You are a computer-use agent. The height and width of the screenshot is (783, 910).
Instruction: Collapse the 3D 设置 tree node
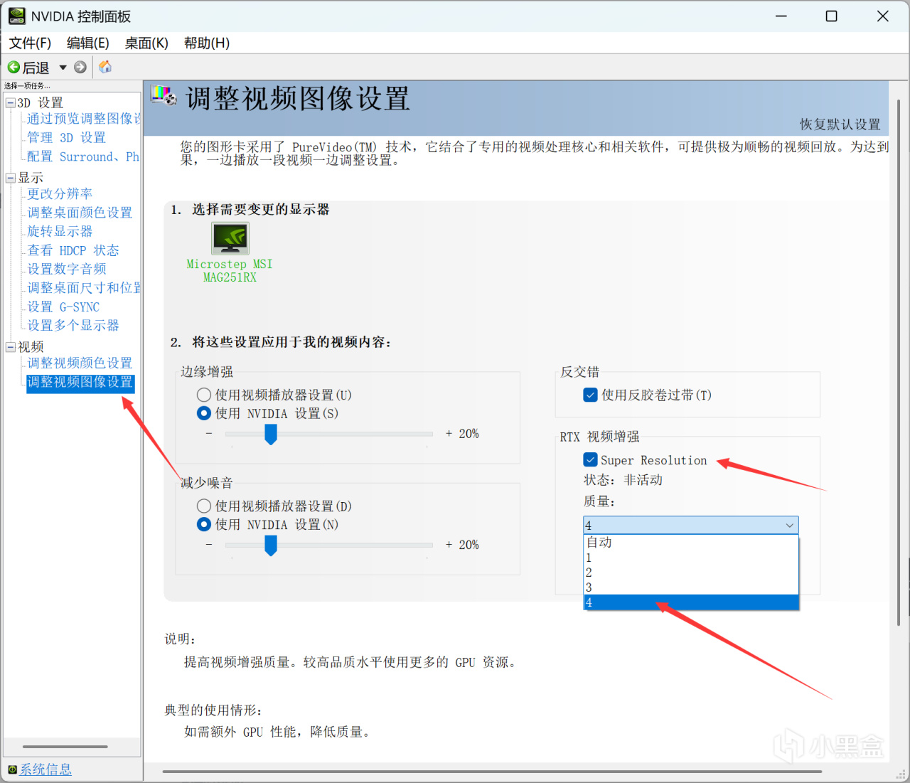[11, 103]
